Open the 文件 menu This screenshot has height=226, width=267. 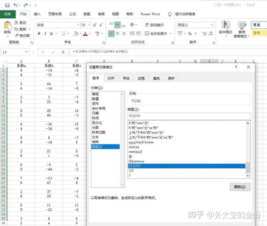(x=8, y=14)
